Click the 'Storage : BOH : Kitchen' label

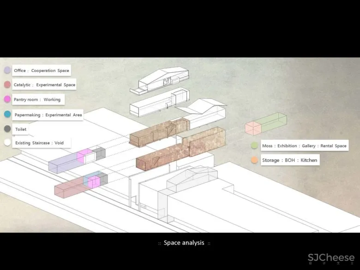(x=289, y=160)
